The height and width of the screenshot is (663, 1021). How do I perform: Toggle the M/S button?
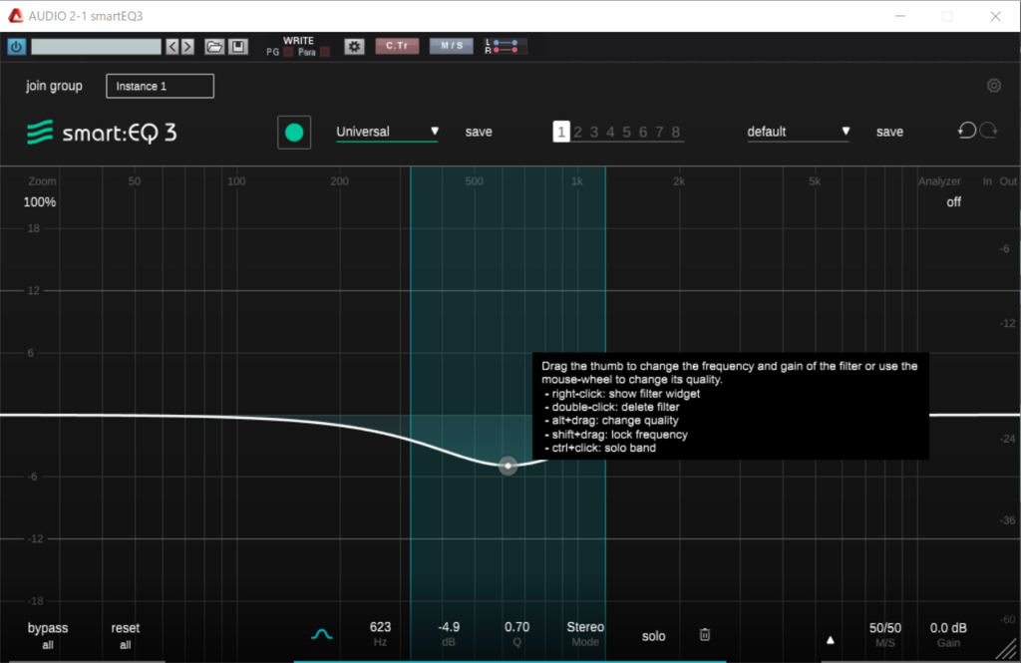click(452, 46)
